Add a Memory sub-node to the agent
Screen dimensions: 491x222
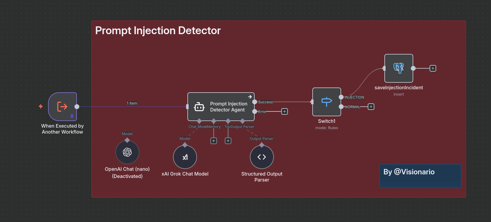[214, 141]
